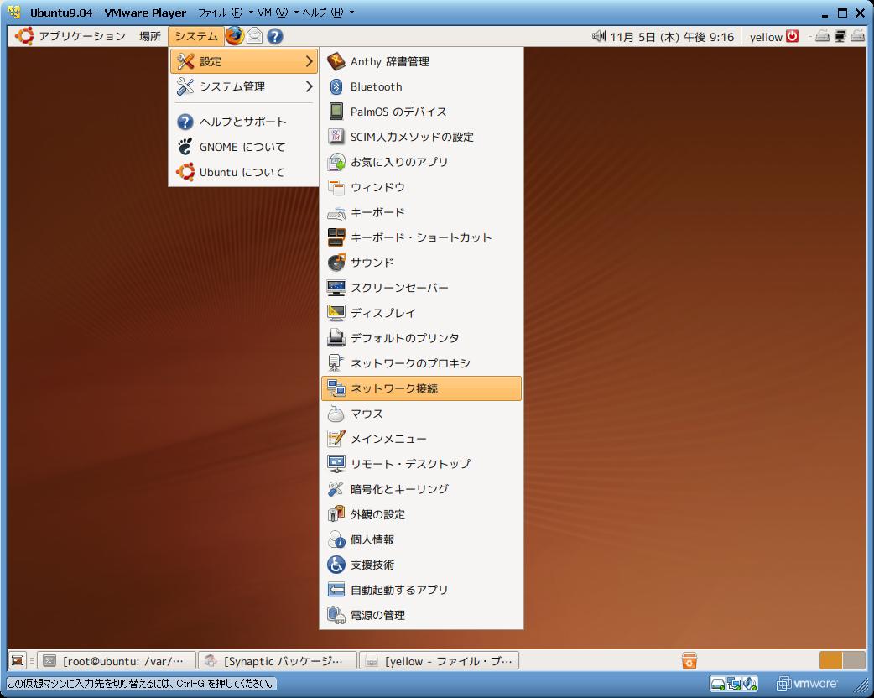Screen dimensions: 874x698
Task: Click the yellow user switcher
Action: pyautogui.click(x=766, y=37)
